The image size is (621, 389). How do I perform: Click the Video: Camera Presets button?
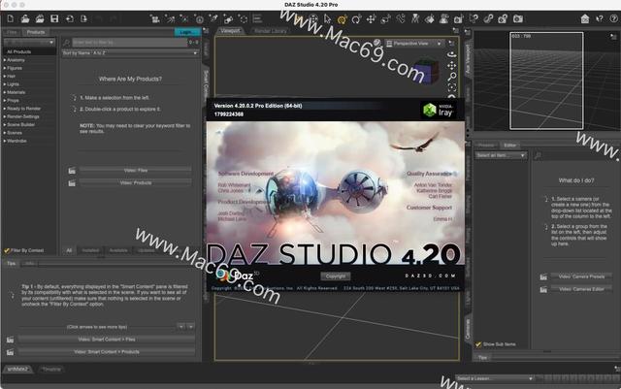pos(581,276)
